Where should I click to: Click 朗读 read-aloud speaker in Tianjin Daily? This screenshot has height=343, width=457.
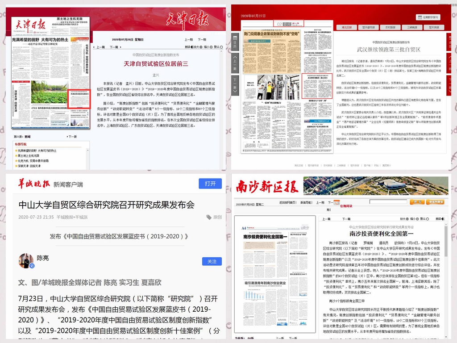click(x=192, y=47)
